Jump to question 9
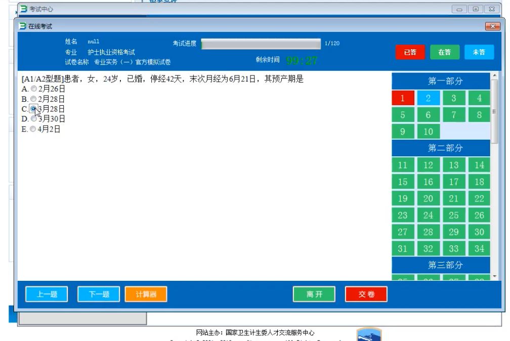510x341 pixels. click(x=403, y=132)
